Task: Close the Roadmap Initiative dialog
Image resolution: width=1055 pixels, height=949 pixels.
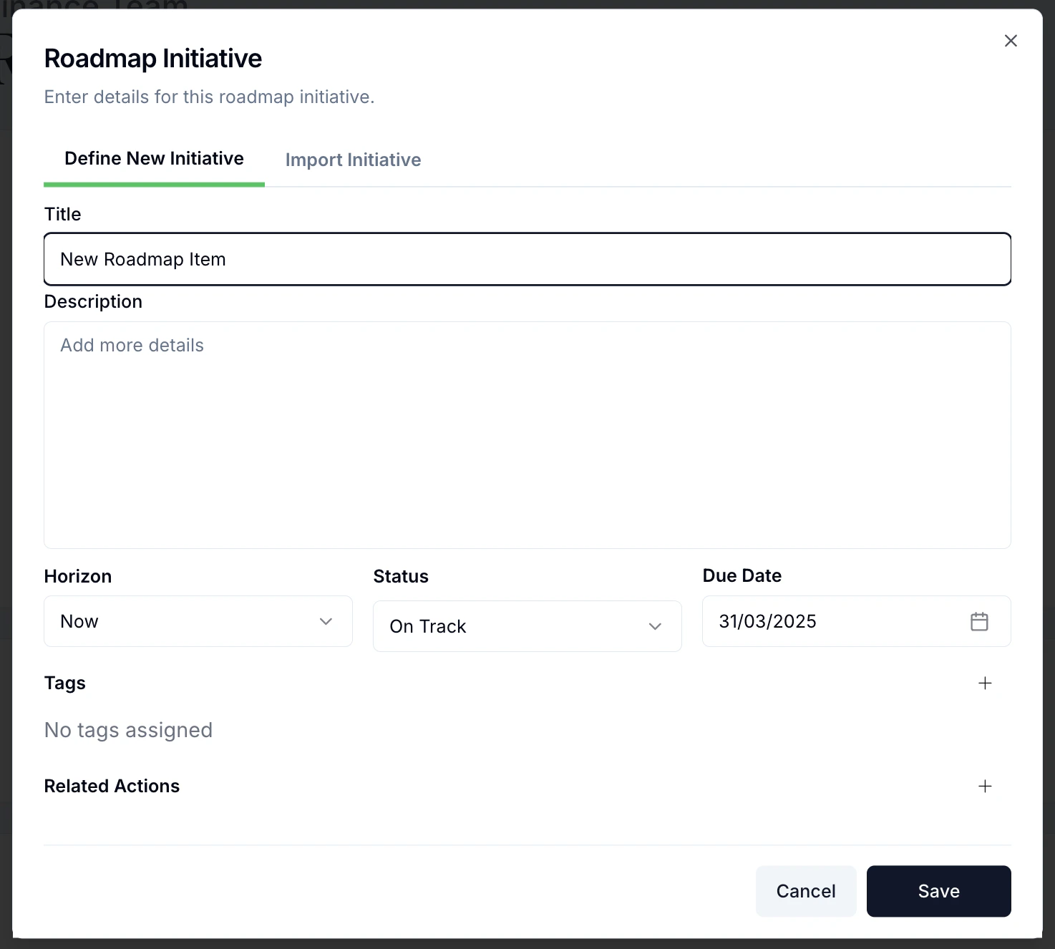Action: (1011, 41)
